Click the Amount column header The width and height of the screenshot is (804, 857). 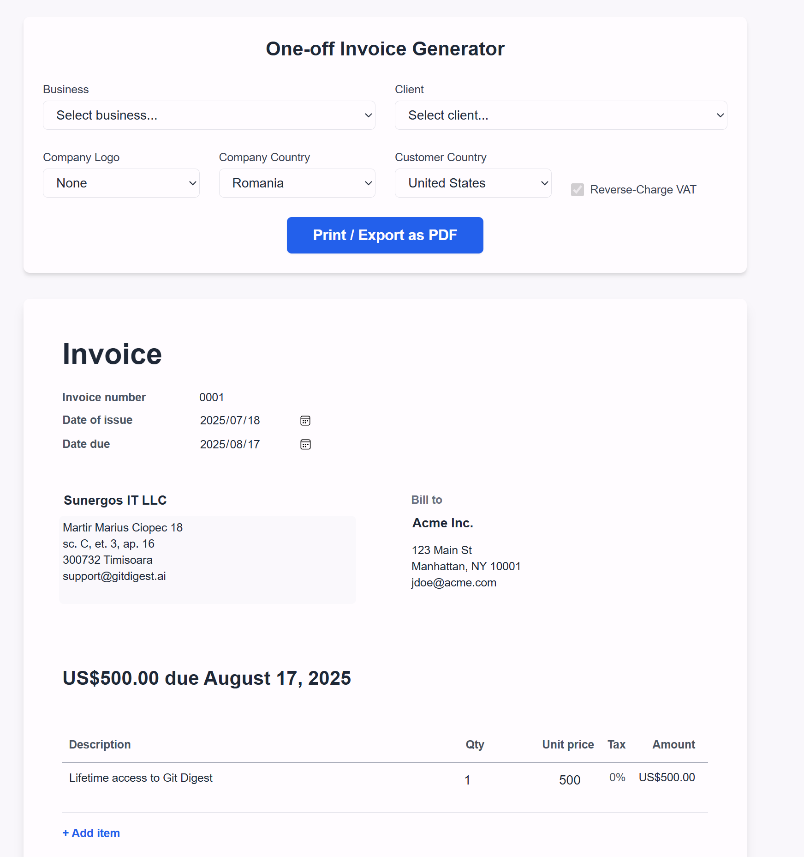point(674,745)
